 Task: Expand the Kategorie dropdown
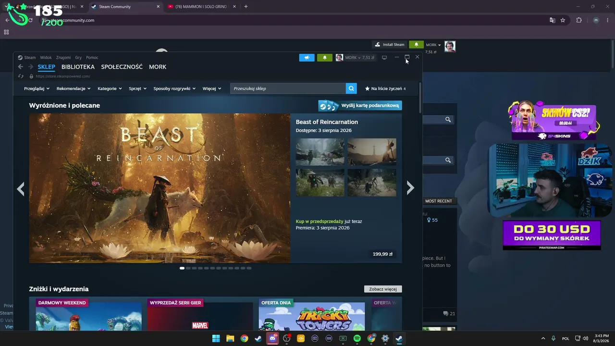coord(110,88)
